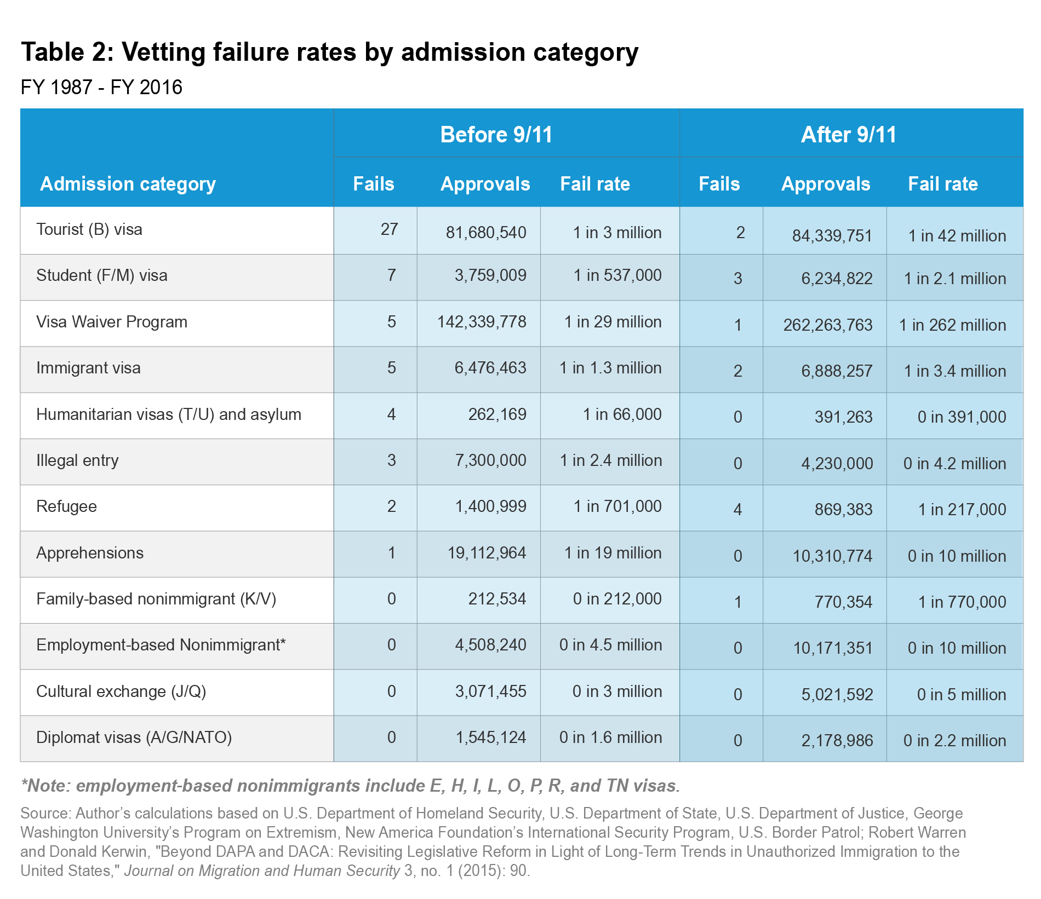Screen dimensions: 1041x899
Task: Click the 'Diplomat visas (A/G/NATO)' row label
Action: click(x=134, y=737)
